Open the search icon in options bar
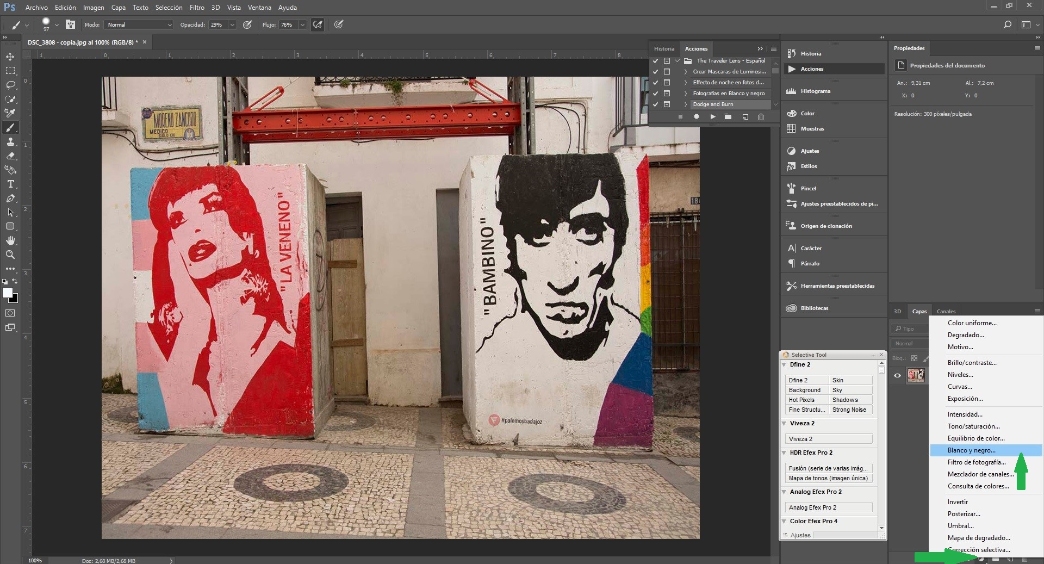The image size is (1044, 564). coord(1007,24)
